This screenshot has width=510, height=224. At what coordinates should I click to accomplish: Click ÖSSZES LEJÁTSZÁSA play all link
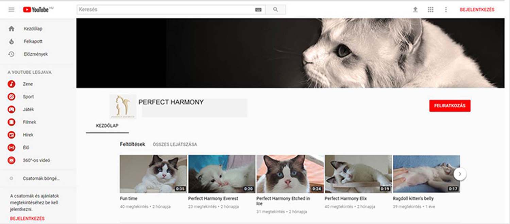point(175,144)
